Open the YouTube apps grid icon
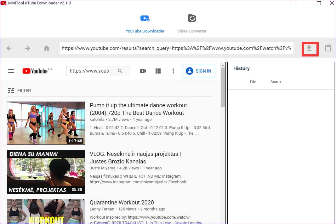 [158, 71]
